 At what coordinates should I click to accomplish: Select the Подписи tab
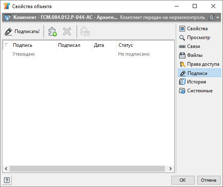199,73
